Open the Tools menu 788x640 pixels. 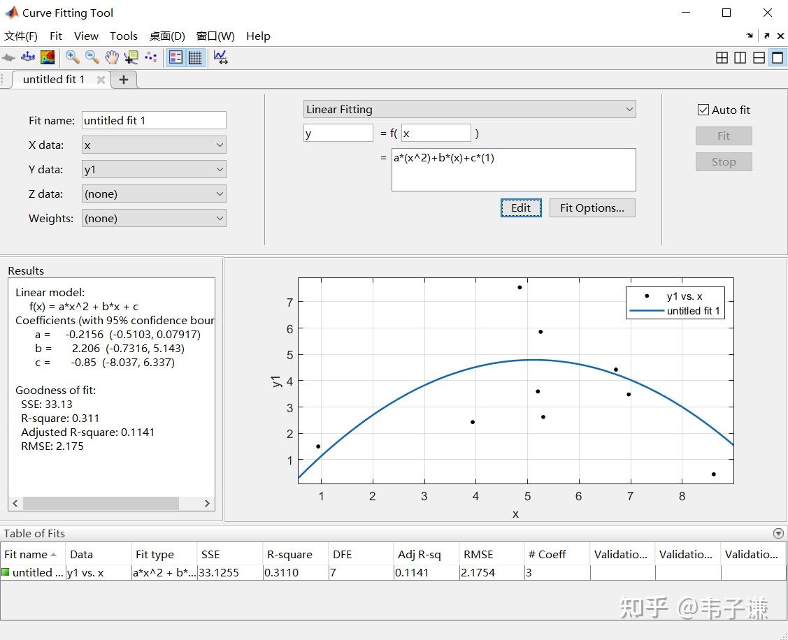click(124, 36)
